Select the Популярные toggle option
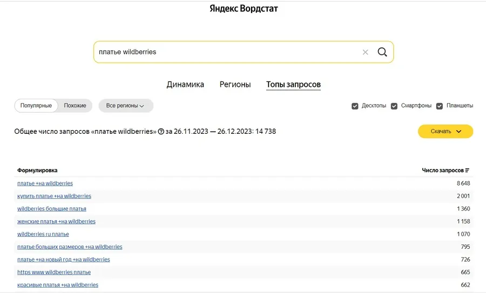Viewport: 486px width, 293px height. (36, 106)
